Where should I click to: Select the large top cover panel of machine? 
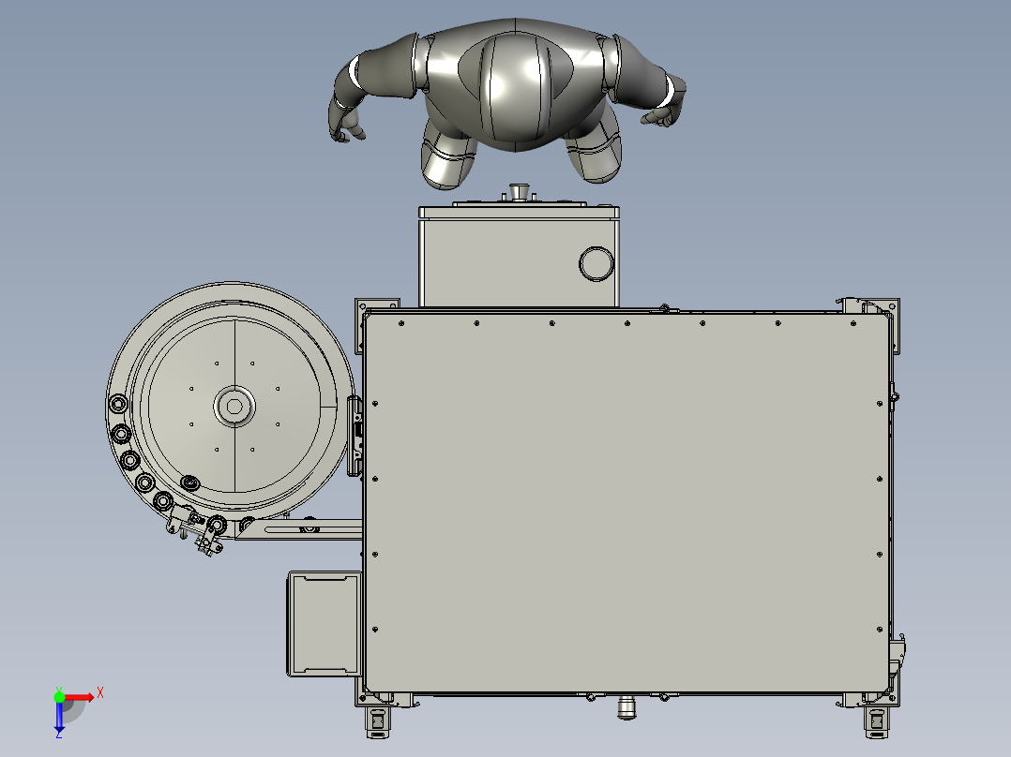click(x=626, y=502)
